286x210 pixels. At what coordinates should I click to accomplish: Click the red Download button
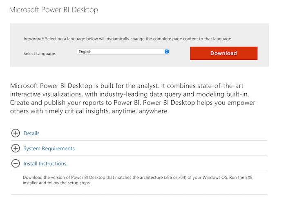pos(223,53)
